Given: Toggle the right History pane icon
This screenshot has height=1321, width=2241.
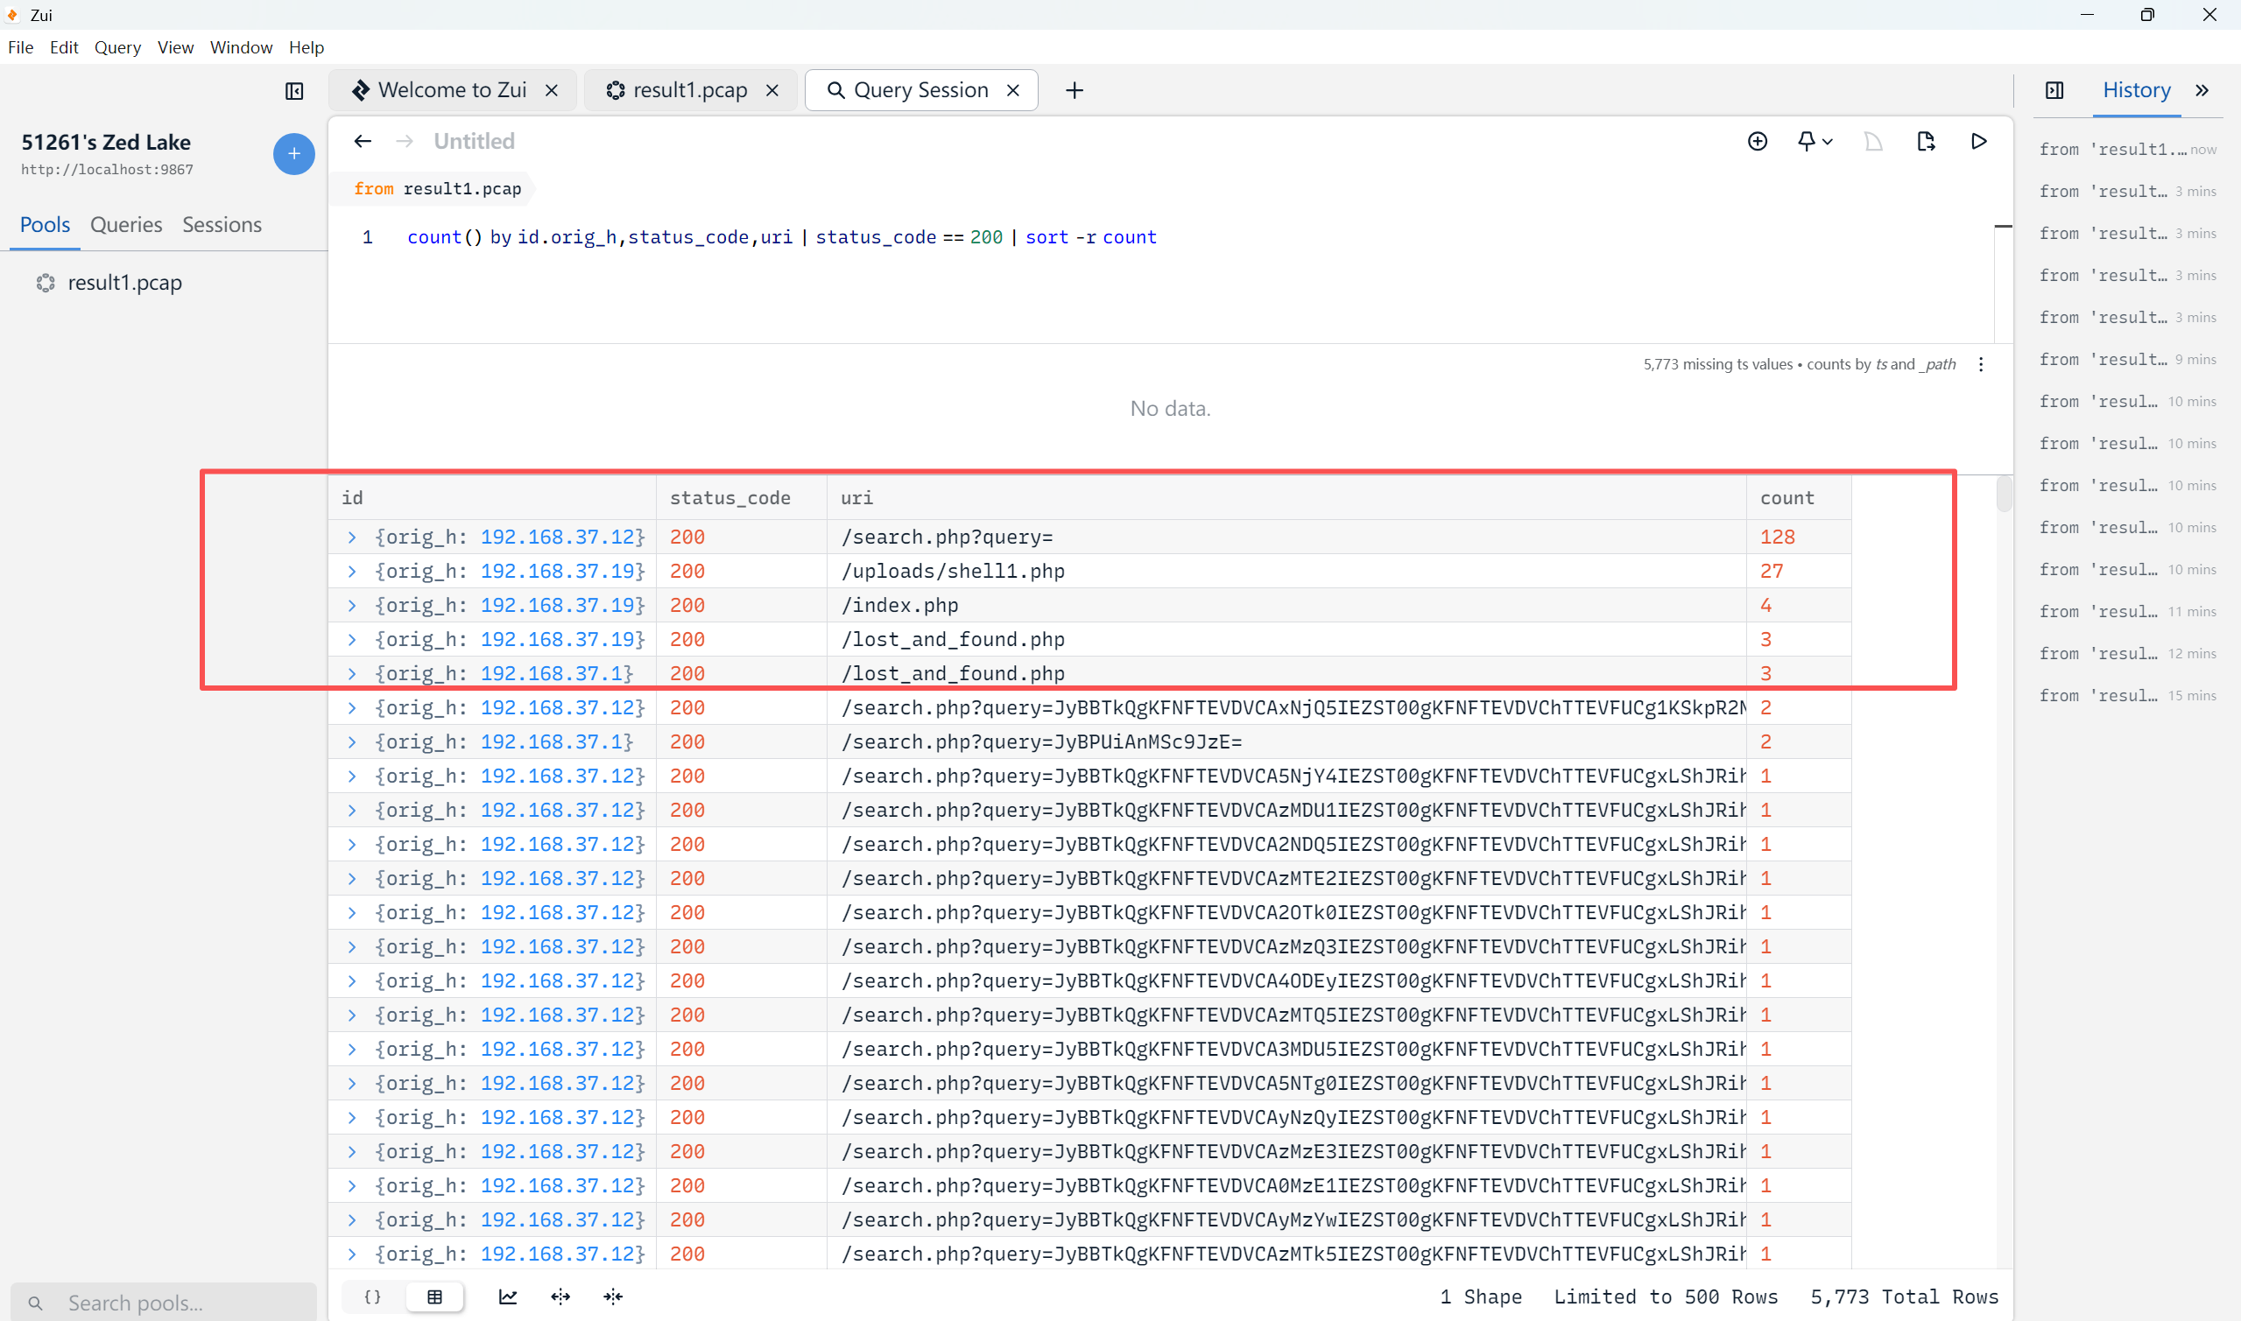Looking at the screenshot, I should click(x=2054, y=91).
